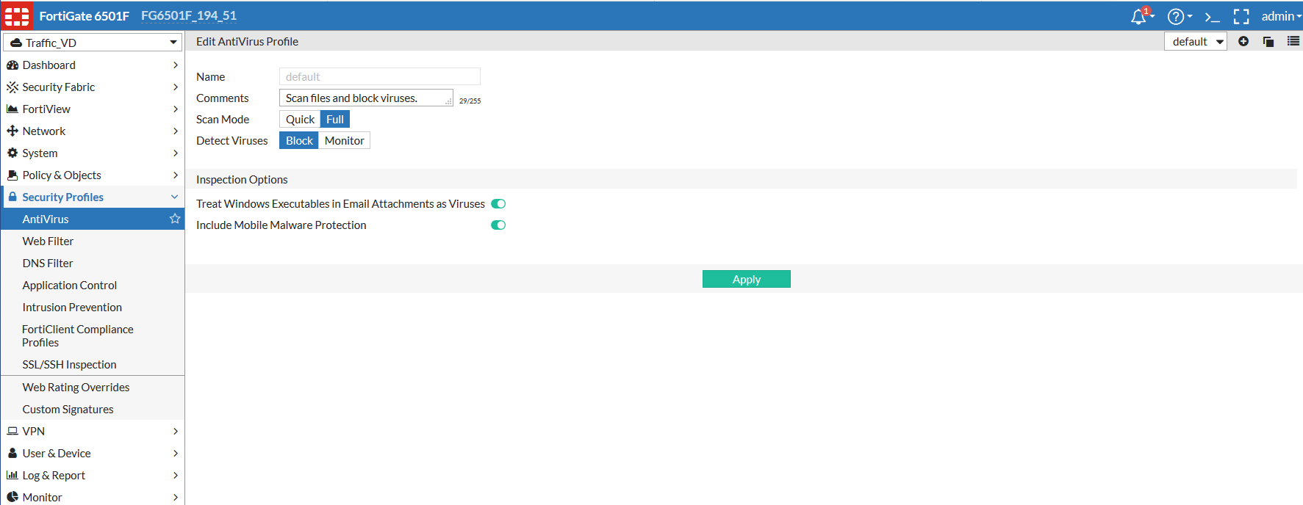Clone the profile using copy icon
The width and height of the screenshot is (1303, 505).
click(1268, 41)
